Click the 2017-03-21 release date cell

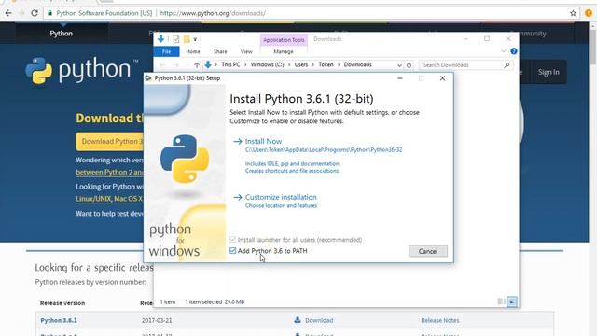pos(157,320)
